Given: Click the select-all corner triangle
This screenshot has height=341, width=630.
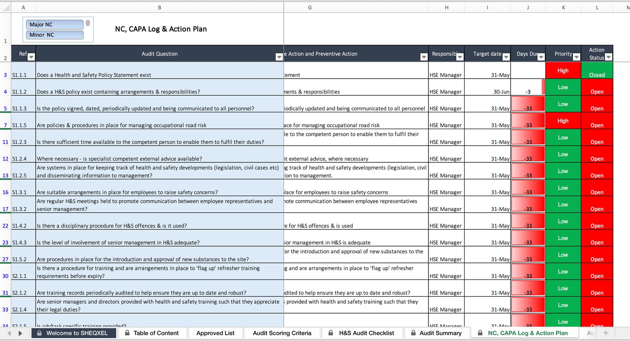Looking at the screenshot, I should 5,8.
